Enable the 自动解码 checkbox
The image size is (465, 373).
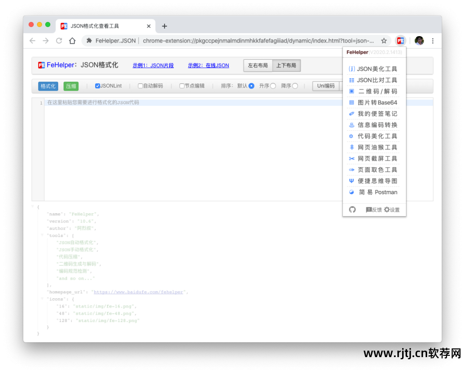pos(140,86)
